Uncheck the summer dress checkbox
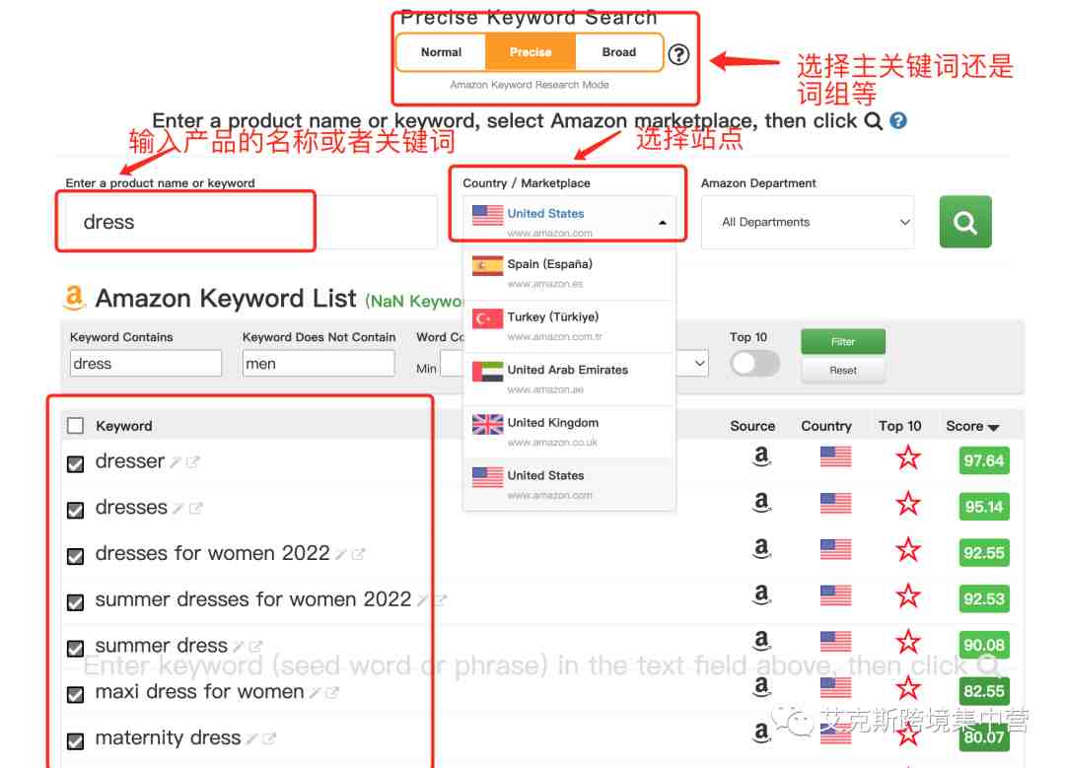1065x768 pixels. coord(75,649)
